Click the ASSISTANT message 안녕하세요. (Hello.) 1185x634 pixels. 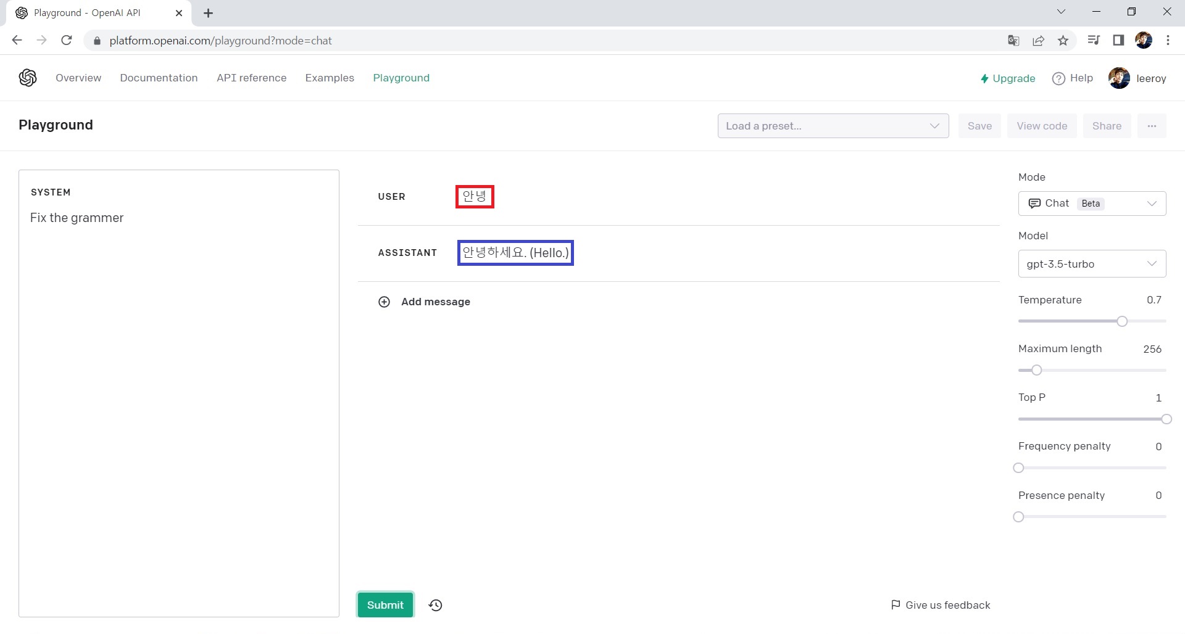click(x=515, y=253)
